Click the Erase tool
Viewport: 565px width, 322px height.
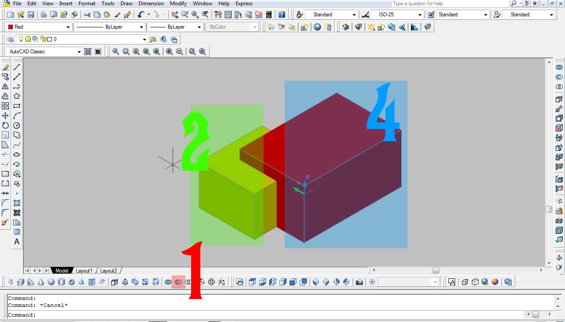pos(5,67)
